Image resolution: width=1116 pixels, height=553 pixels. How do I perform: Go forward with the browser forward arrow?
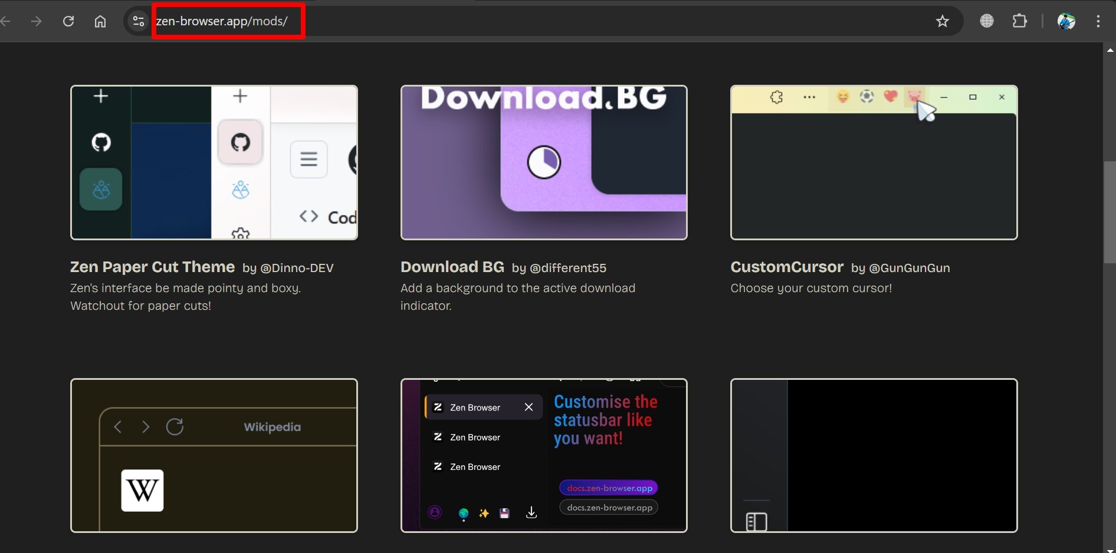tap(37, 21)
